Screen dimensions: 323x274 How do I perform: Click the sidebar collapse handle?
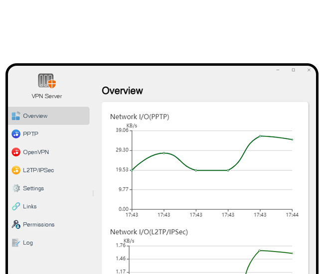tap(93, 193)
